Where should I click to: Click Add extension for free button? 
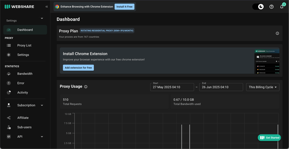pyautogui.click(x=78, y=68)
